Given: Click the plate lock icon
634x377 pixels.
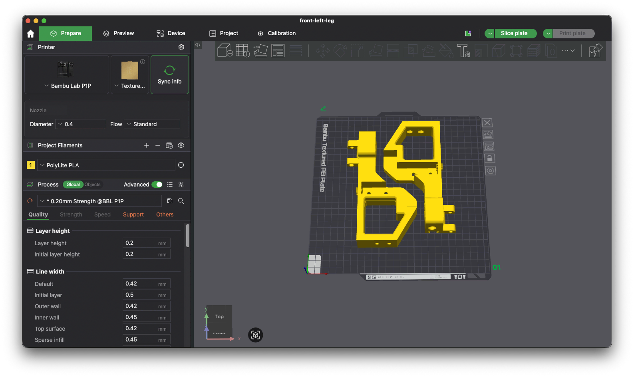Looking at the screenshot, I should tap(489, 159).
